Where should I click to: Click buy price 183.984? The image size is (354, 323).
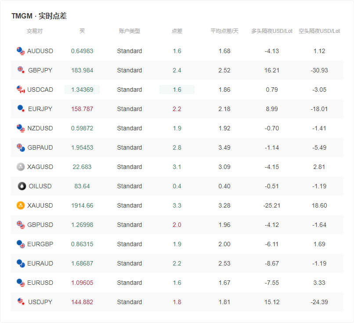click(x=82, y=70)
